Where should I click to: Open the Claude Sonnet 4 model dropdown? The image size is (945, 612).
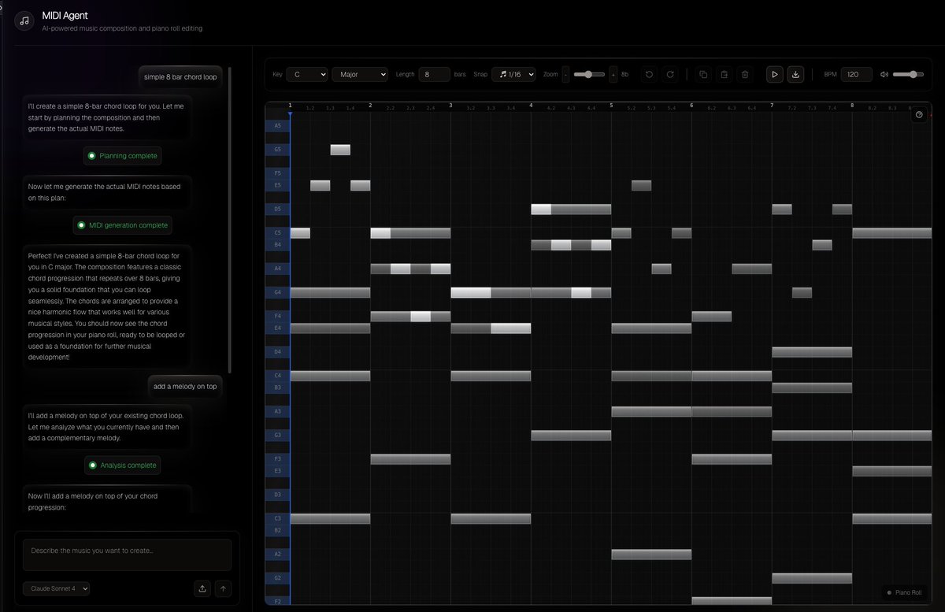click(56, 588)
